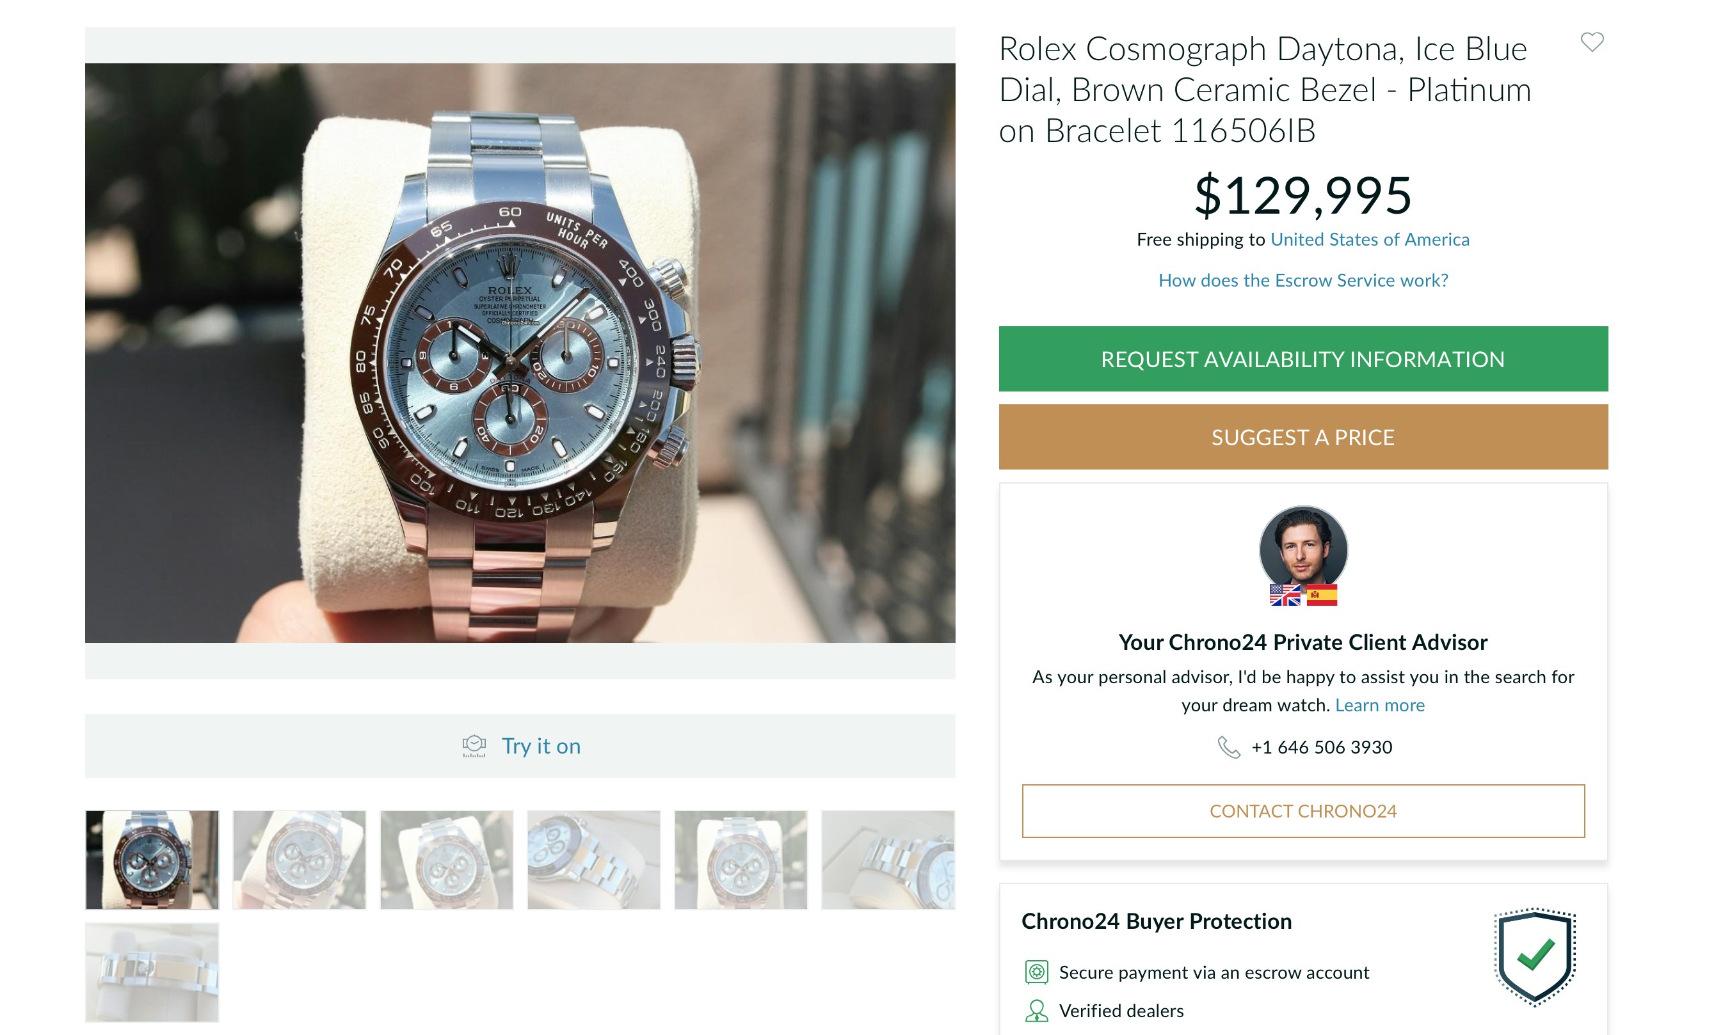The width and height of the screenshot is (1723, 1035).
Task: Click the verified dealers person icon
Action: point(1036,1010)
